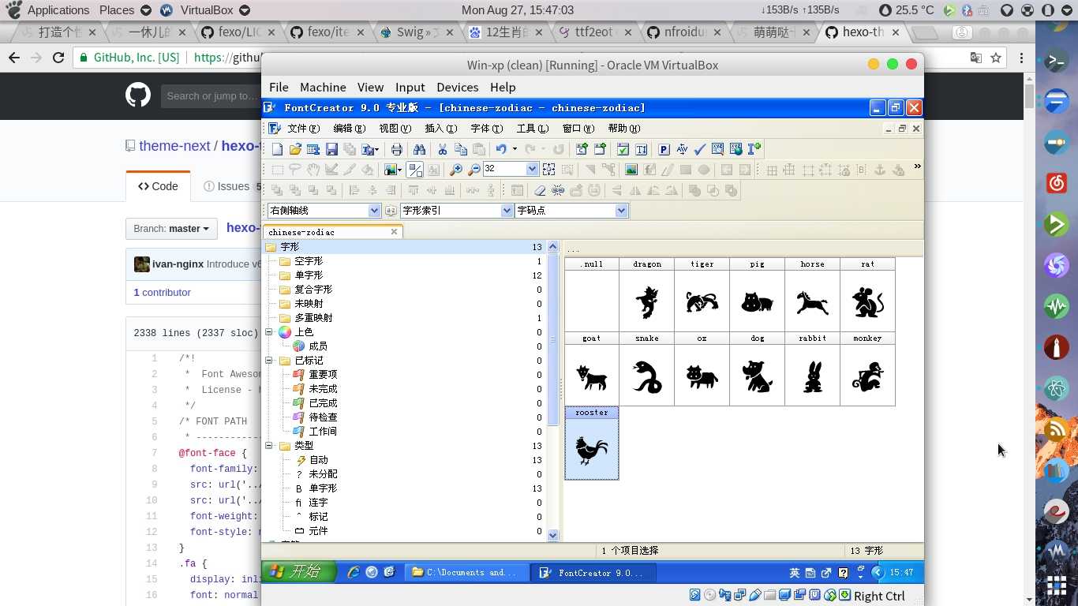Collapse the 类型 tree node
Screen dimensions: 1078x606
pos(268,446)
